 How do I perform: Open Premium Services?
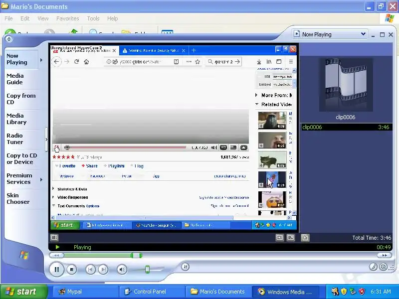19,179
